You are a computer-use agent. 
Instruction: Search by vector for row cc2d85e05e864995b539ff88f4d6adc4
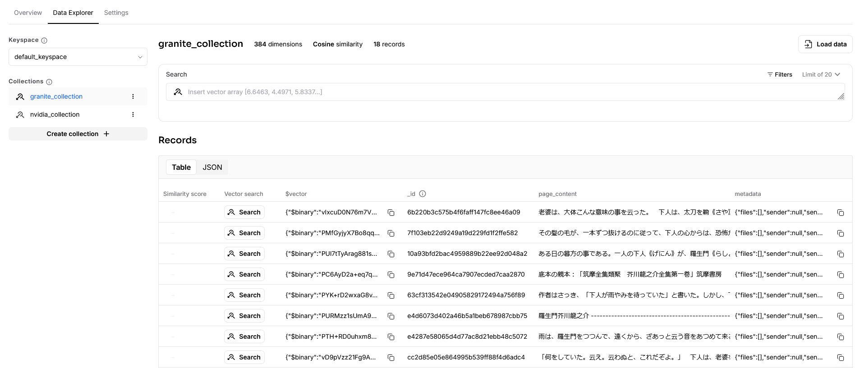(244, 357)
